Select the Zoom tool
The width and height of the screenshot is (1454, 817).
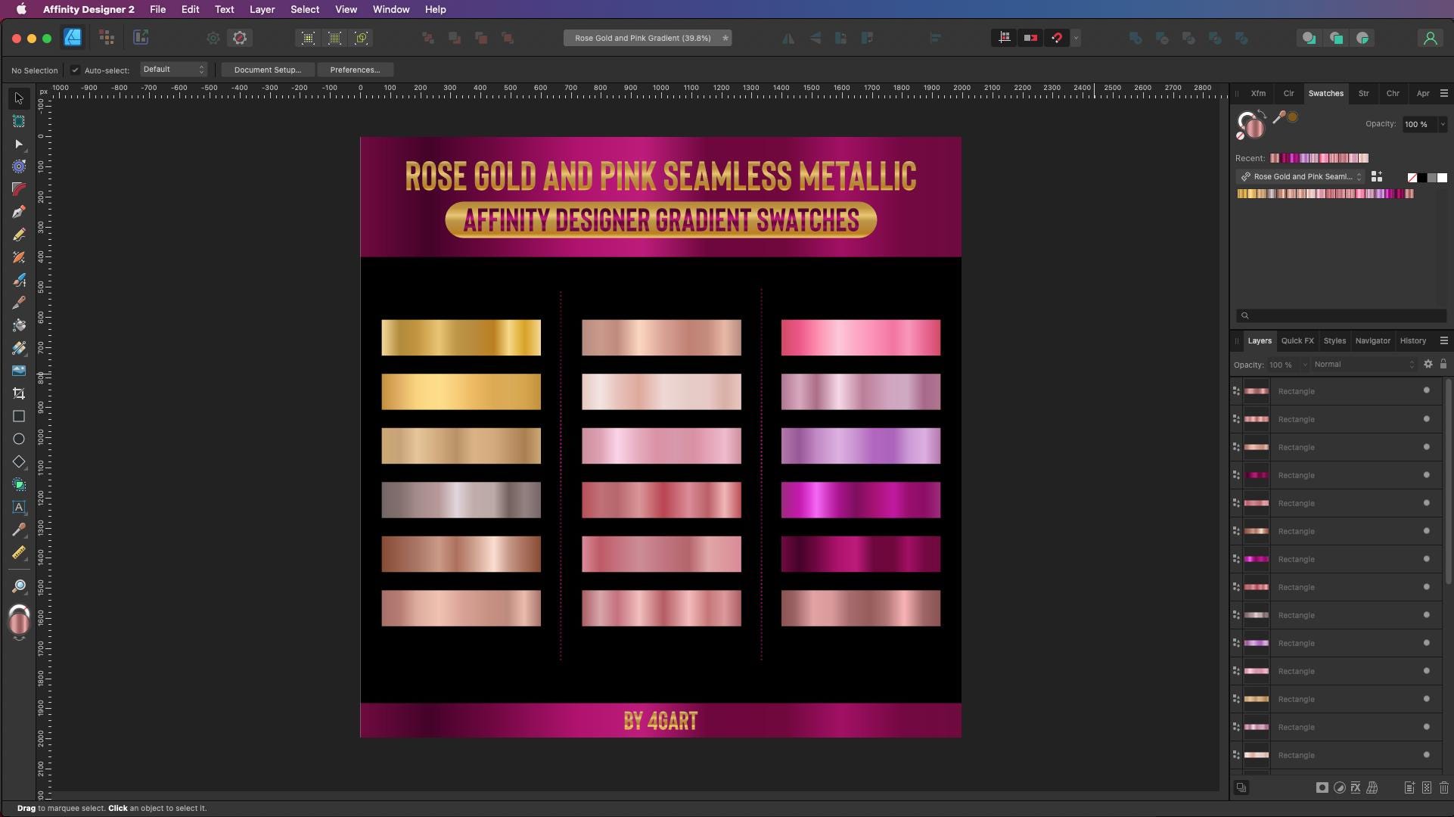19,586
